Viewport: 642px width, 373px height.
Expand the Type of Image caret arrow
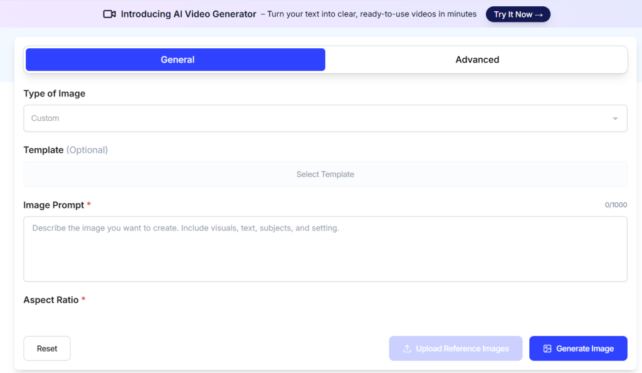click(615, 119)
